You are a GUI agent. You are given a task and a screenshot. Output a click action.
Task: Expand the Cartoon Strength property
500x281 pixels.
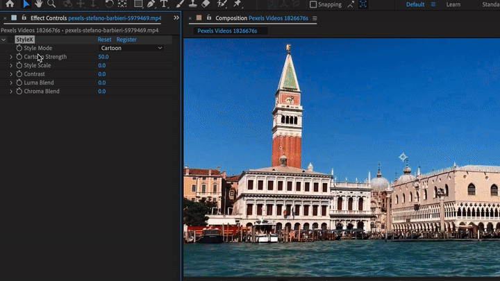coord(11,57)
